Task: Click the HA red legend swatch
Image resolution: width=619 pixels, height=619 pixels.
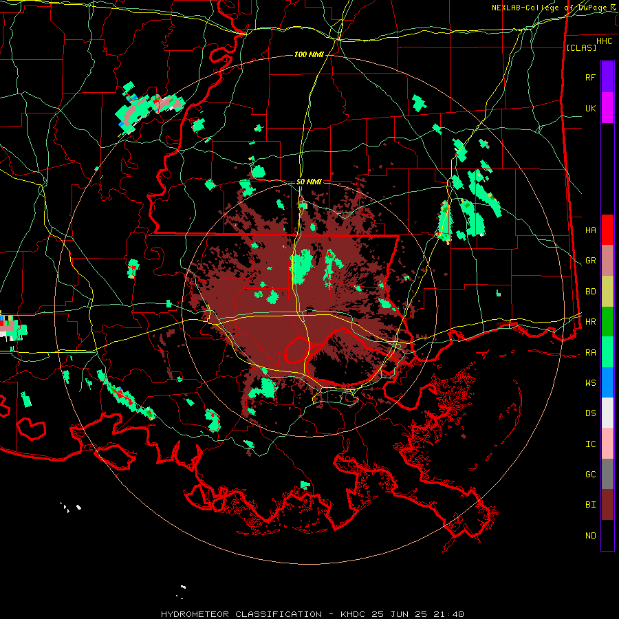Action: point(607,230)
